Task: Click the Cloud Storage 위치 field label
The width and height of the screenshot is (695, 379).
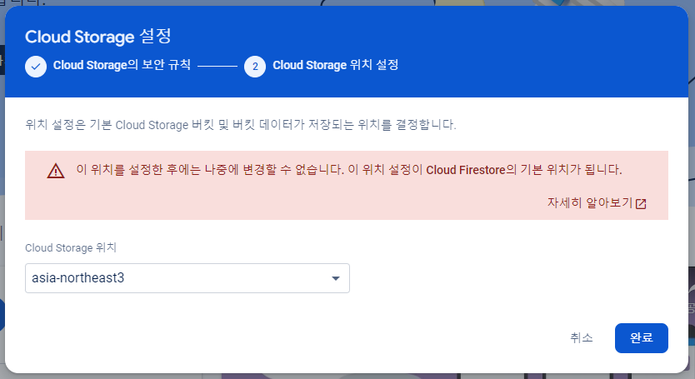Action: point(71,247)
